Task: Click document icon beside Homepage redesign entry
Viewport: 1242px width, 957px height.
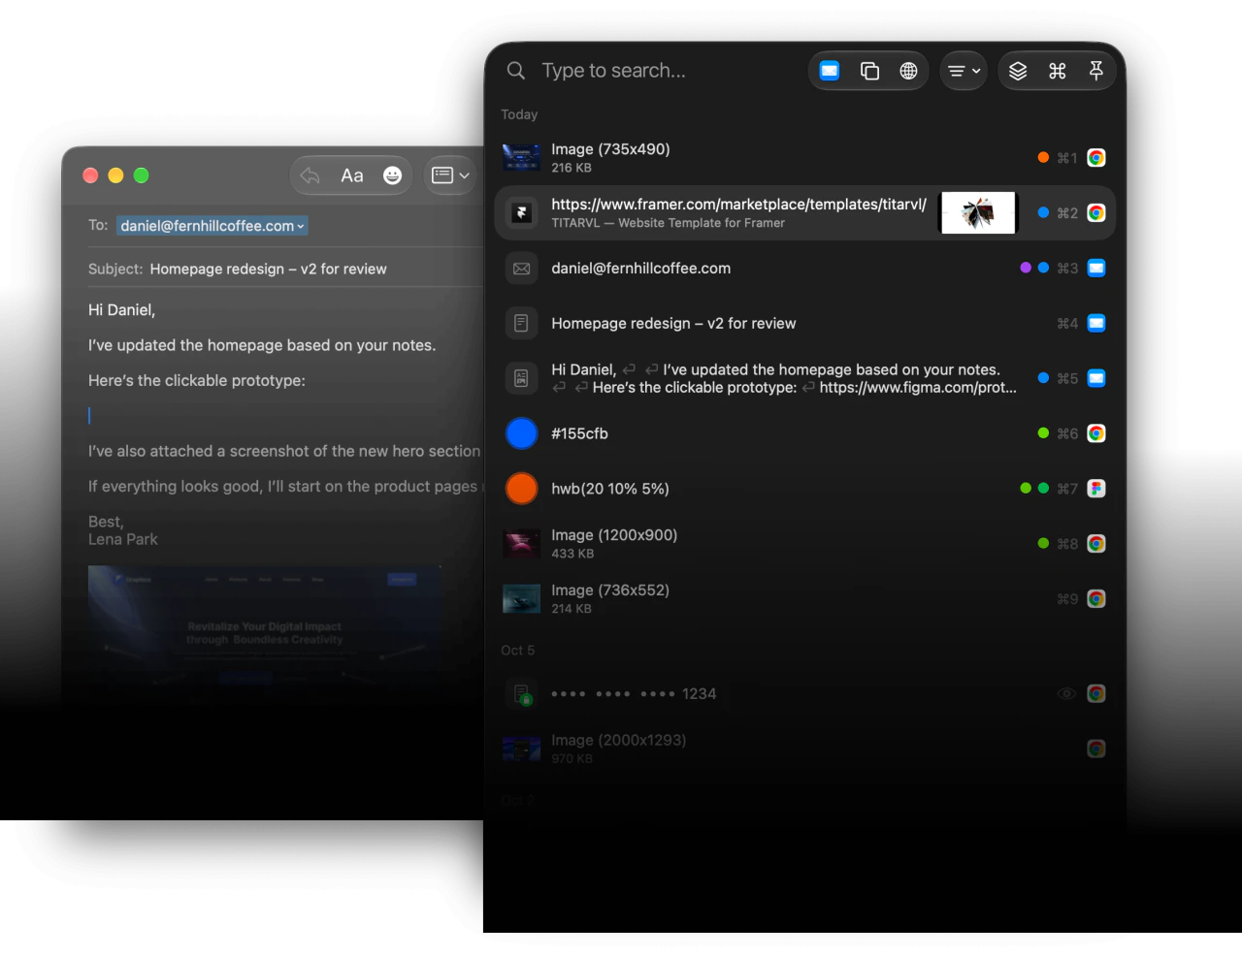Action: click(x=521, y=323)
